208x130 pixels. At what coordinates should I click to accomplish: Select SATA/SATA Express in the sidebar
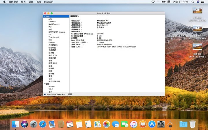tap(57, 32)
